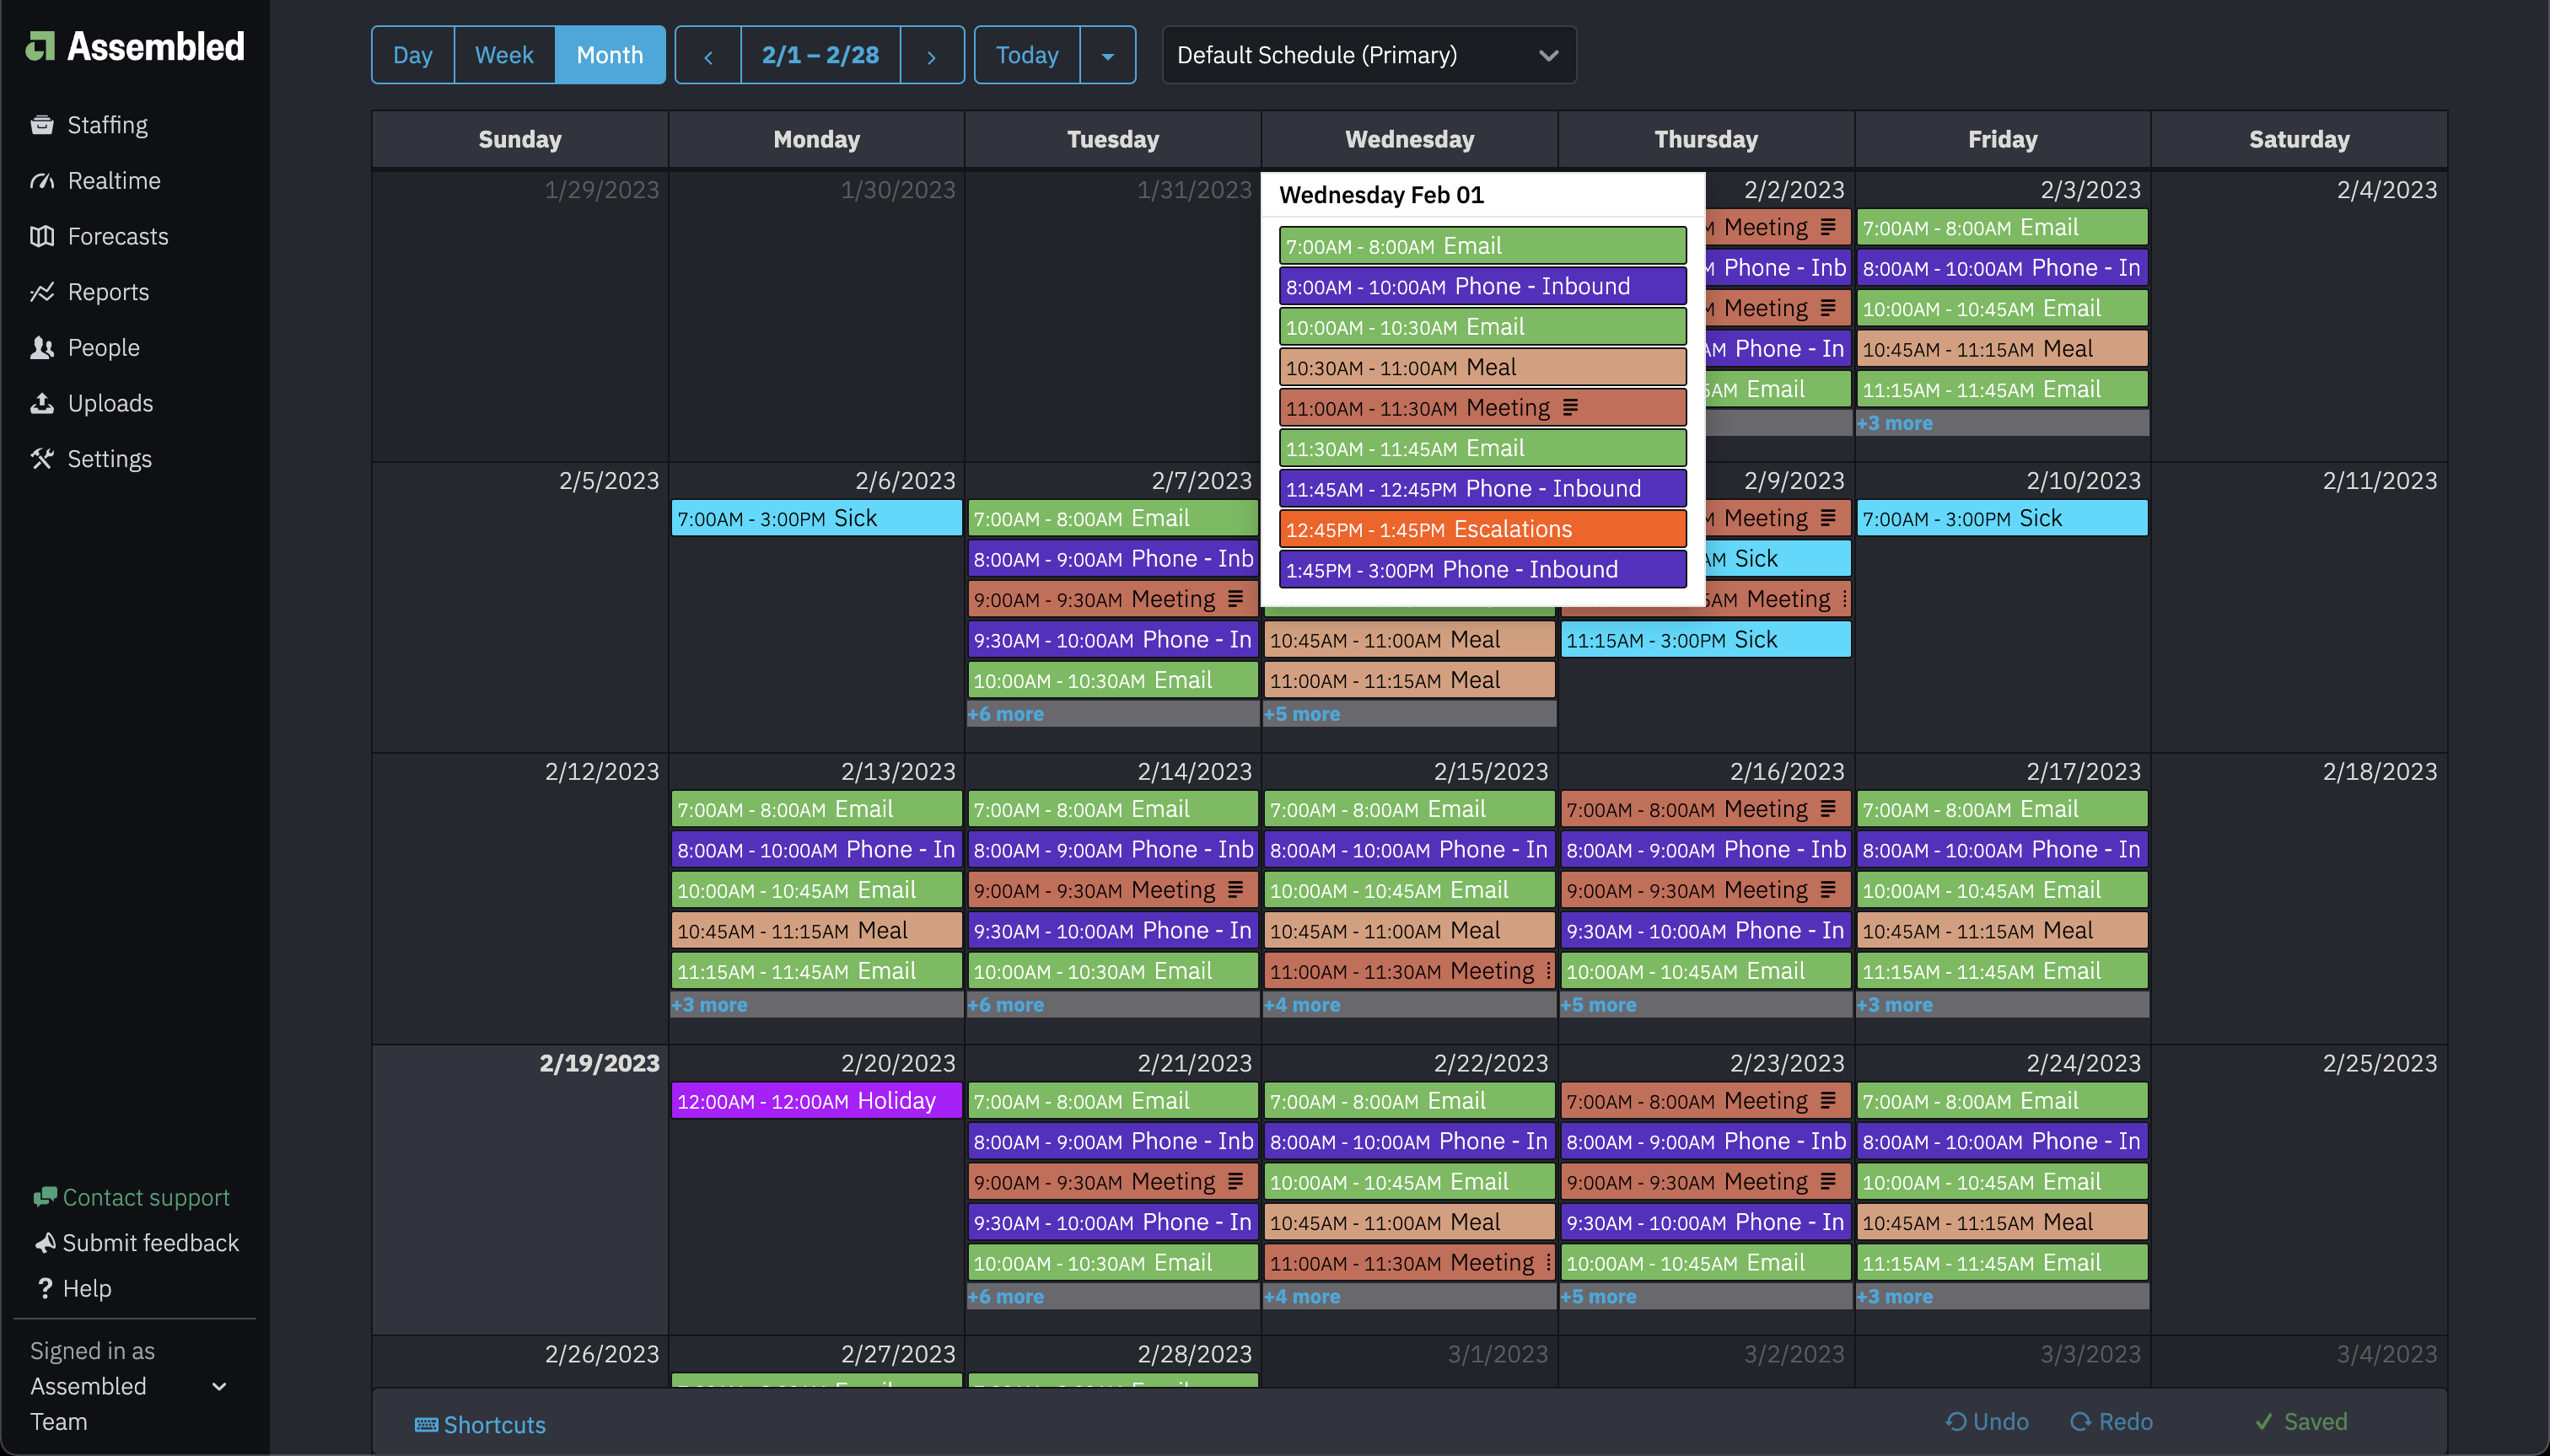Select the Week view tab
2550x1456 pixels.
click(x=503, y=54)
